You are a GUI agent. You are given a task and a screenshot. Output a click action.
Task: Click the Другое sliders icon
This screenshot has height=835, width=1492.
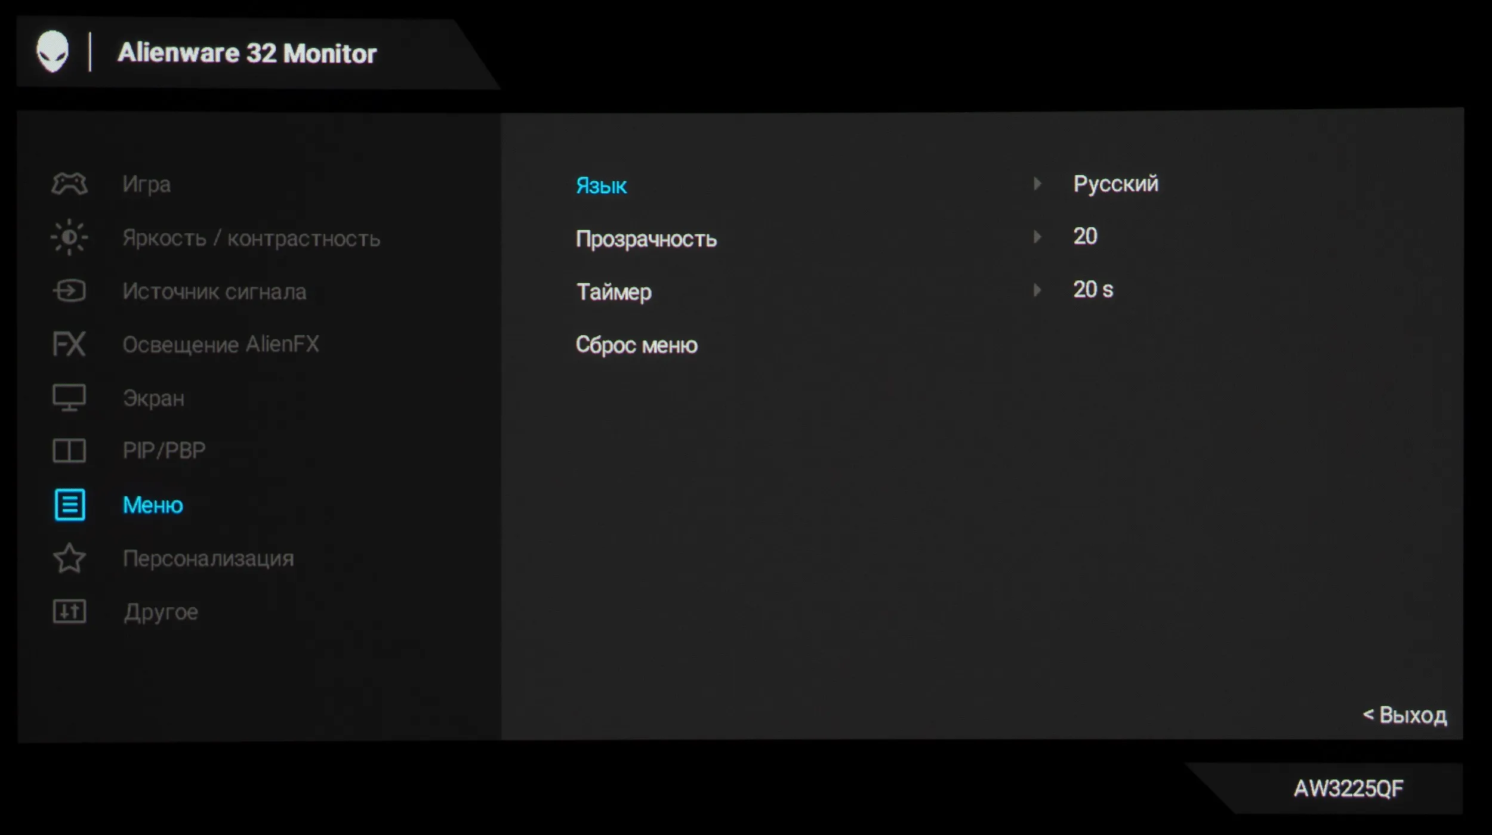[69, 612]
